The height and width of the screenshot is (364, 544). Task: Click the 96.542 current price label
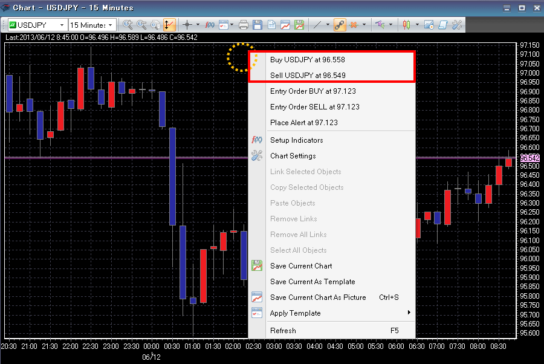click(x=529, y=158)
